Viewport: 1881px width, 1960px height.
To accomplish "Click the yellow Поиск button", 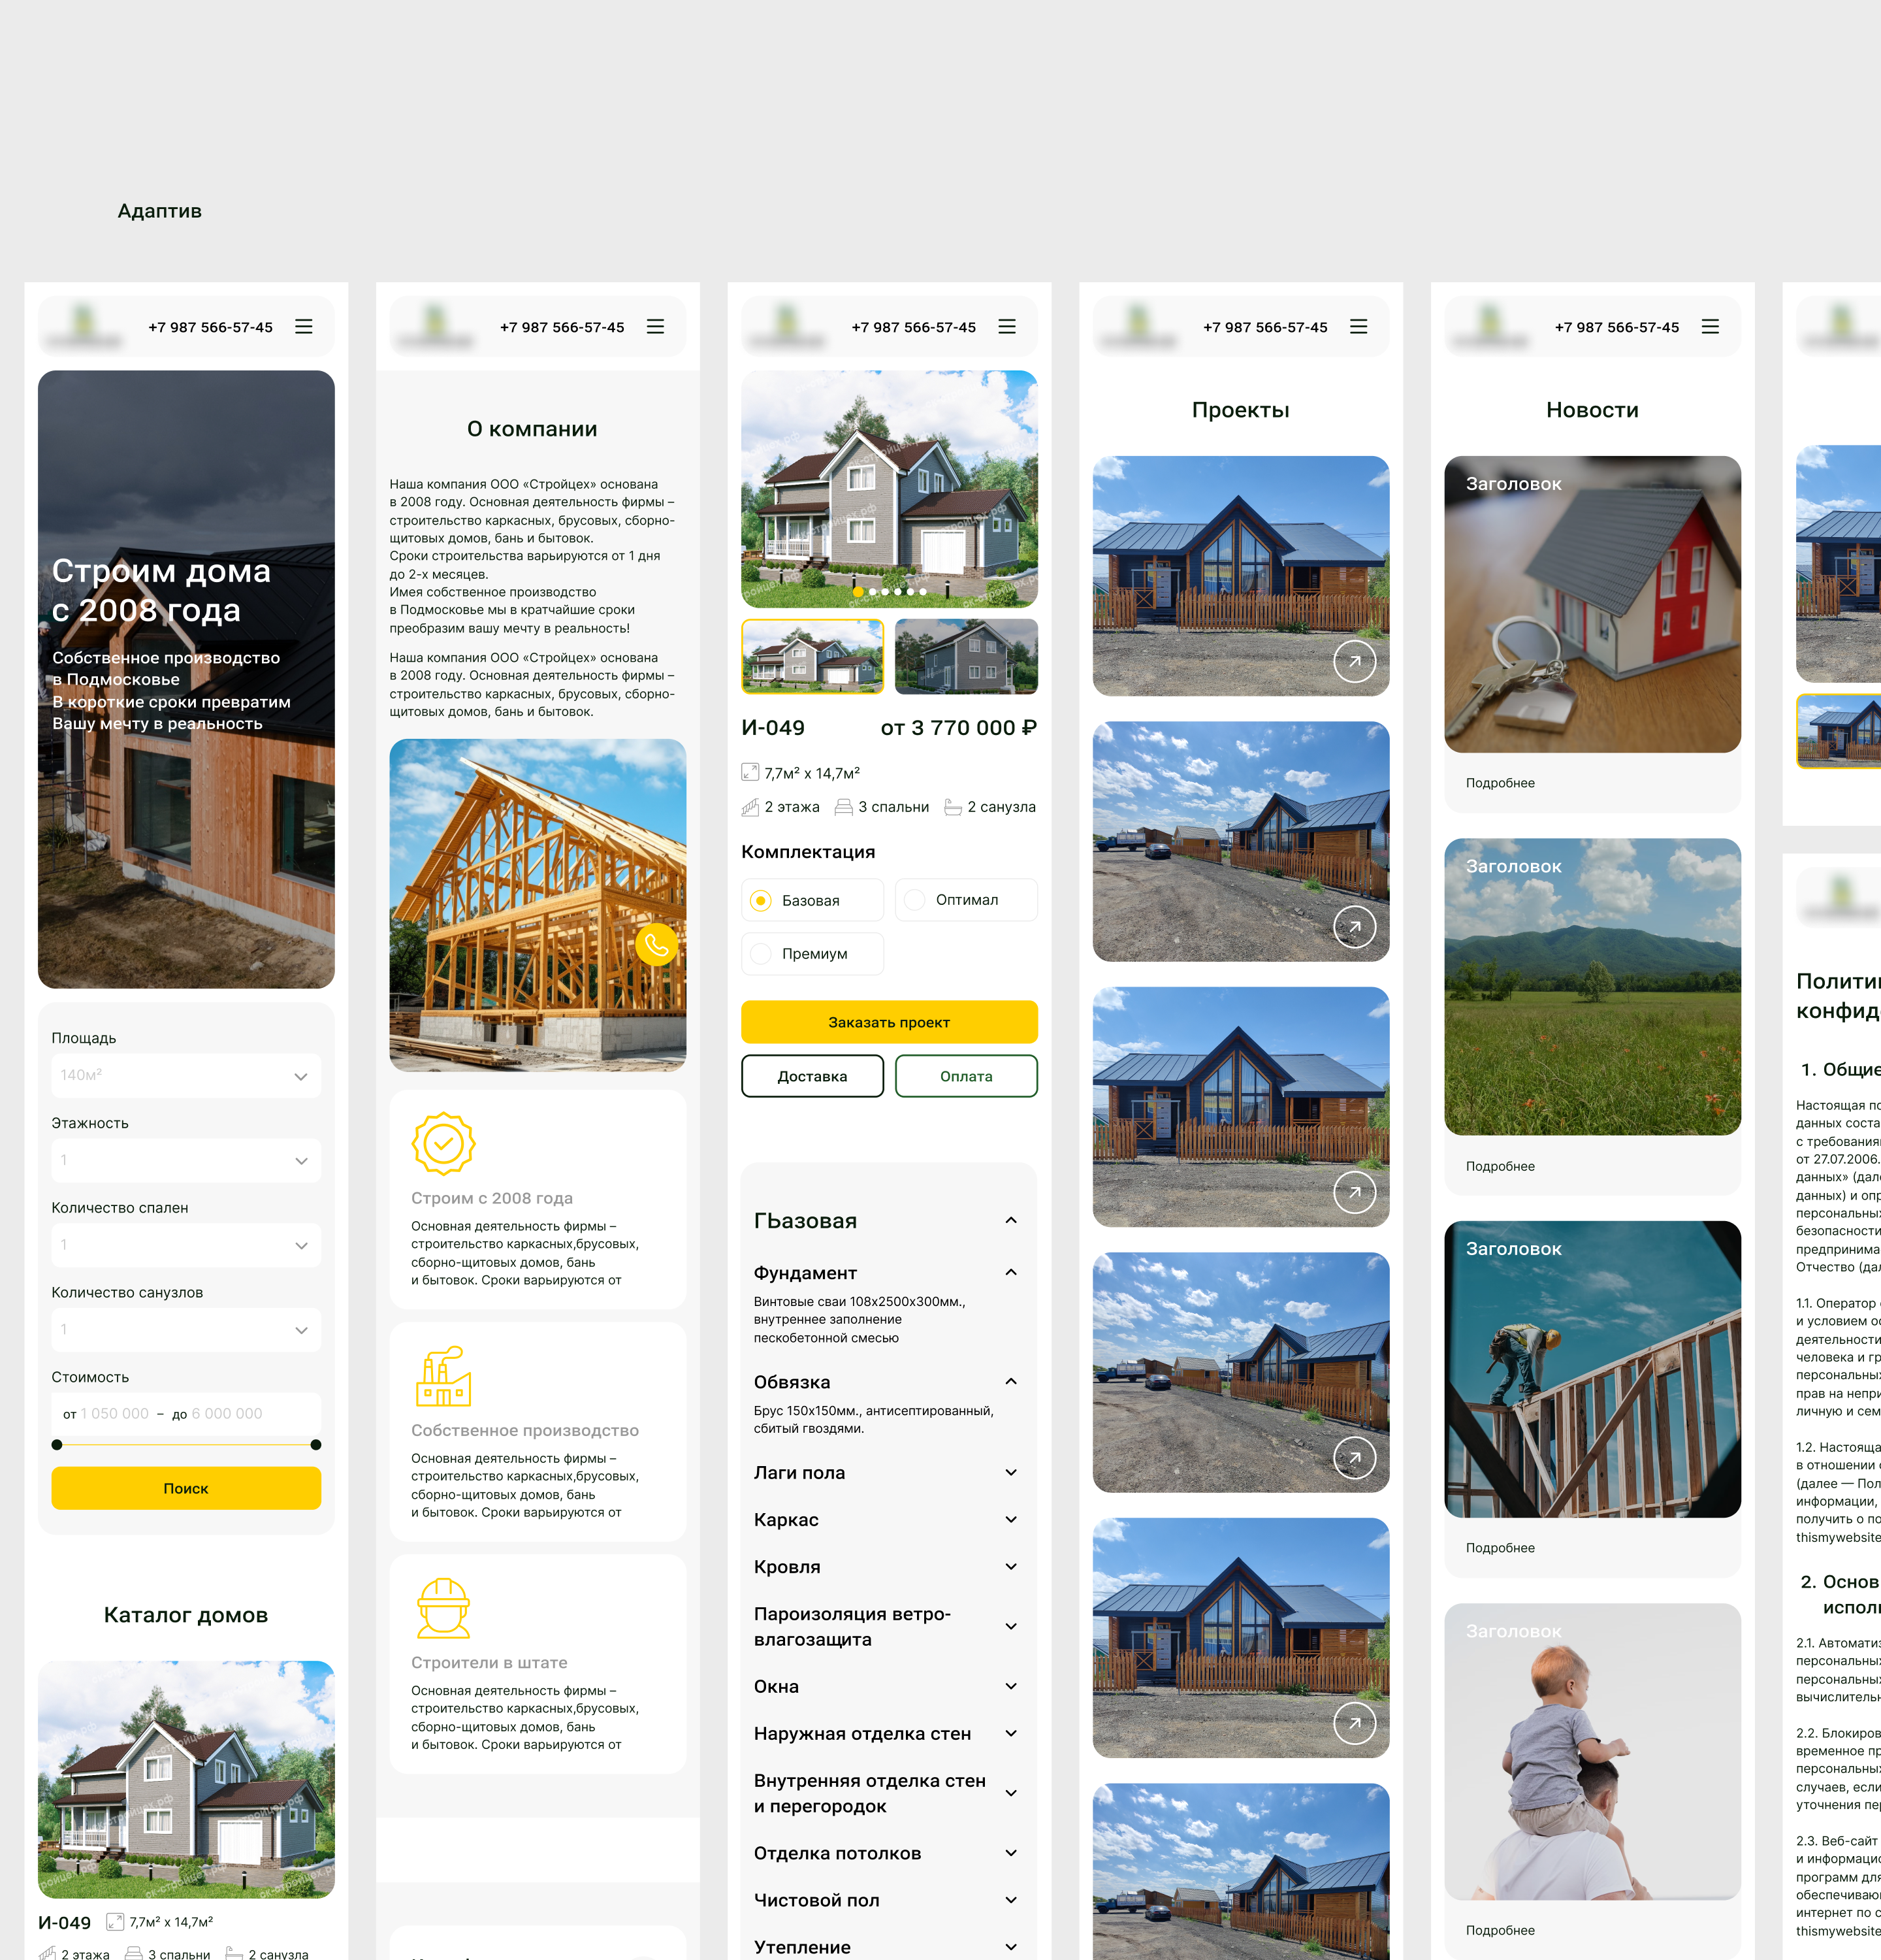I will point(186,1488).
